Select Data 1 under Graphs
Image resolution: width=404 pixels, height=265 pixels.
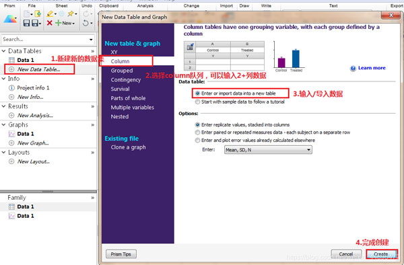[x=26, y=134]
